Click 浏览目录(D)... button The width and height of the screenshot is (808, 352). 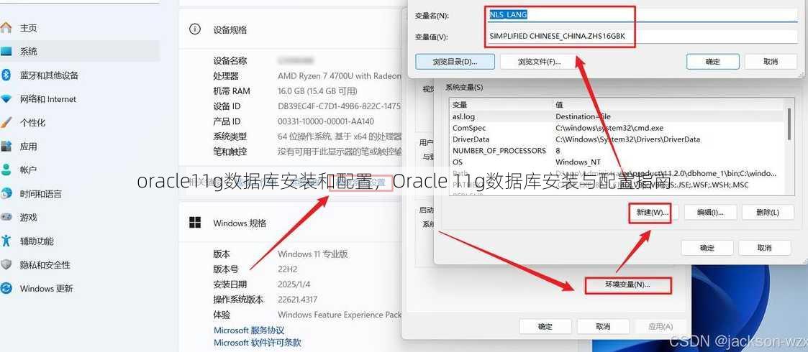455,62
